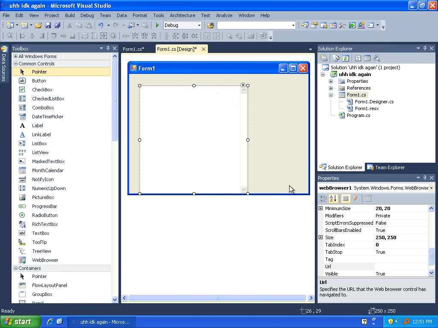Screen dimensions: 438x328
Task: Click the Save All toolbar icon
Action: (57, 25)
